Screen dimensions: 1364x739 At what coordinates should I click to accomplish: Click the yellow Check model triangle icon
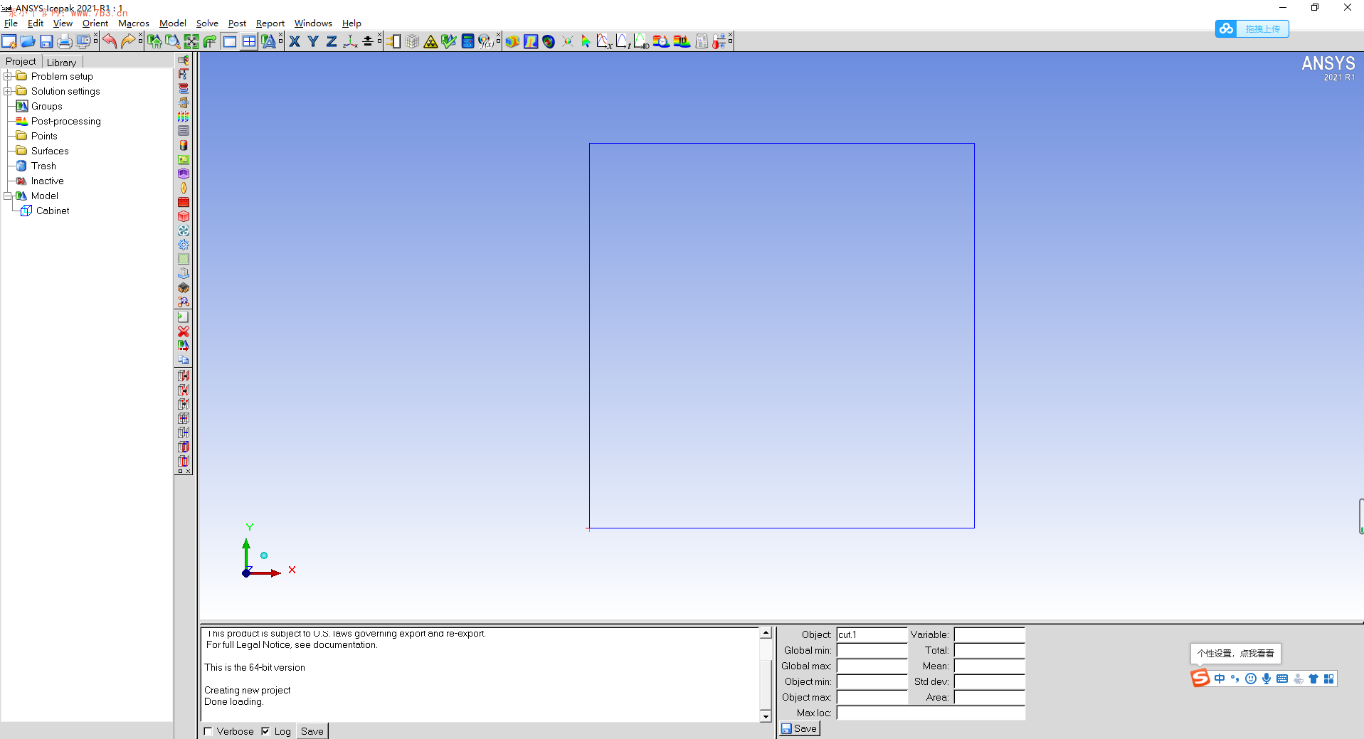[x=430, y=41]
